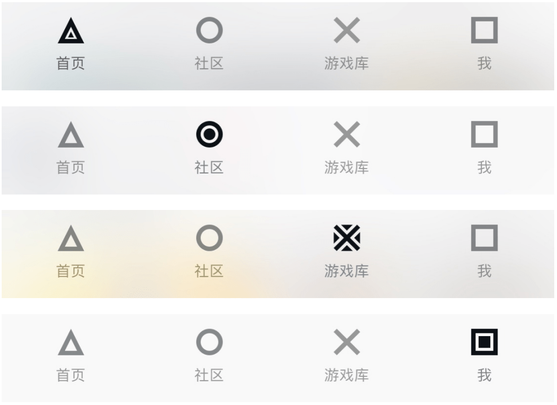Click the active black triangle 首页 icon
This screenshot has height=405, width=557.
(71, 31)
